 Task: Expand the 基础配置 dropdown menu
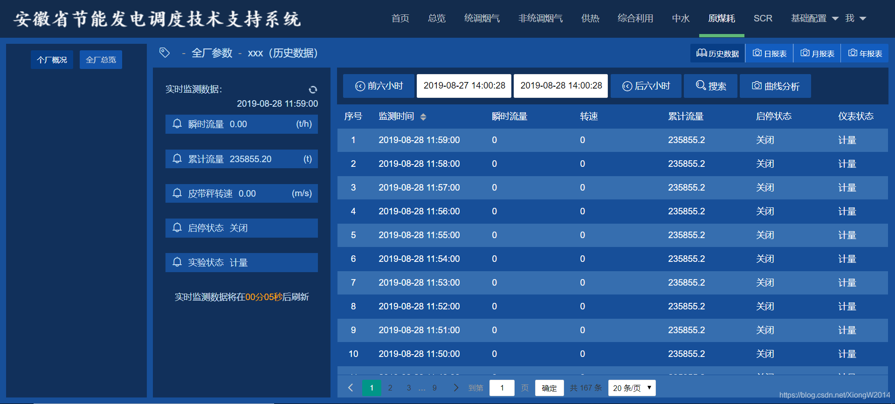[814, 18]
